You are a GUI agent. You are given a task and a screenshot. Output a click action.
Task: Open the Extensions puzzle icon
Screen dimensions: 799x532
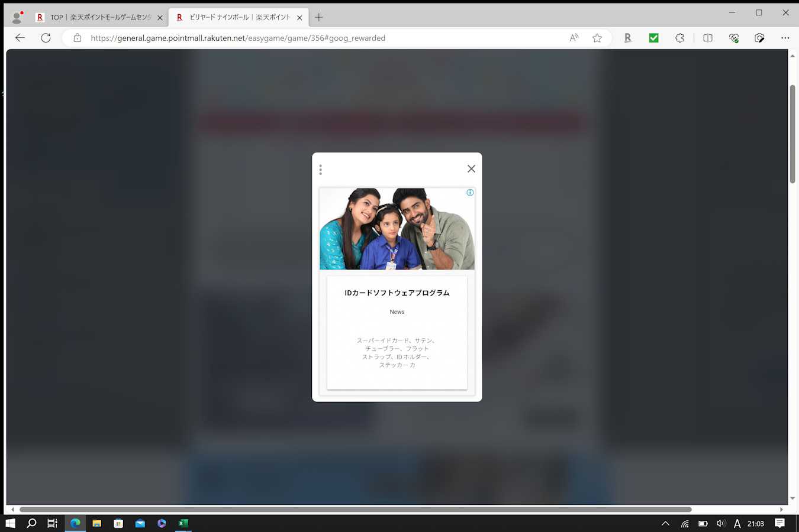point(679,38)
